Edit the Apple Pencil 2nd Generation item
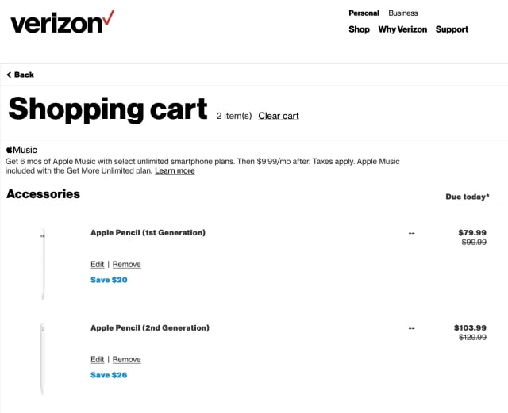 click(x=97, y=359)
